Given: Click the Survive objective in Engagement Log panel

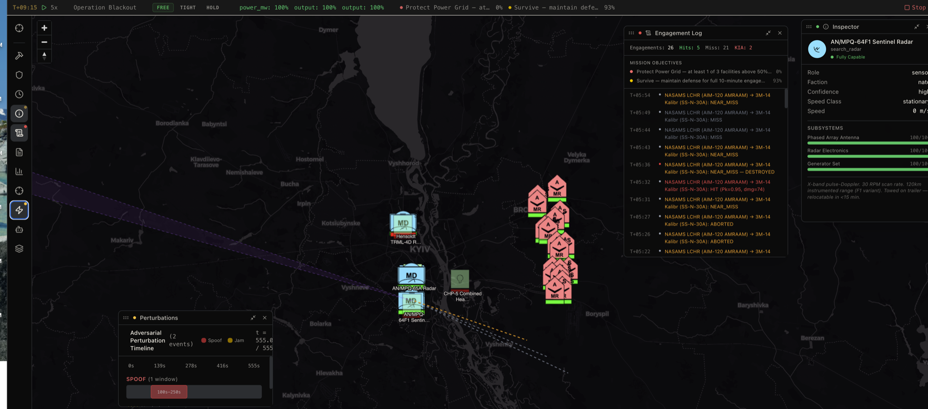Looking at the screenshot, I should coord(706,81).
